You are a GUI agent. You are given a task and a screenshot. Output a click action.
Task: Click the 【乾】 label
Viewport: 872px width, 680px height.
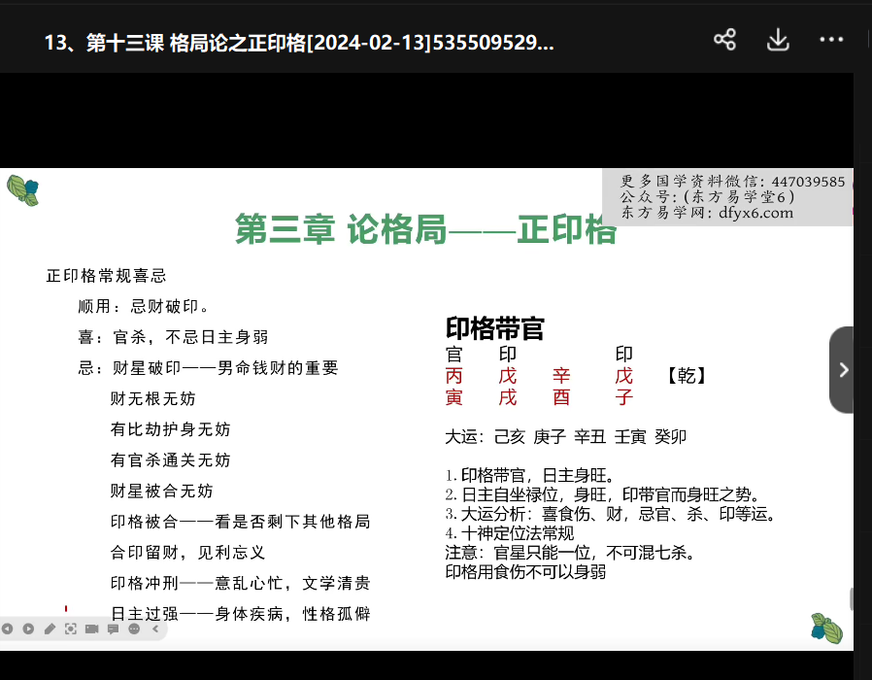click(x=687, y=376)
